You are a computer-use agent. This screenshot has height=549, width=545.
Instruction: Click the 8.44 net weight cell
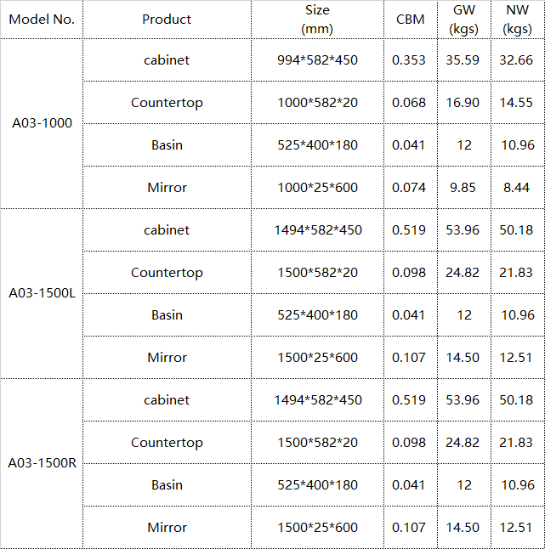pos(518,187)
